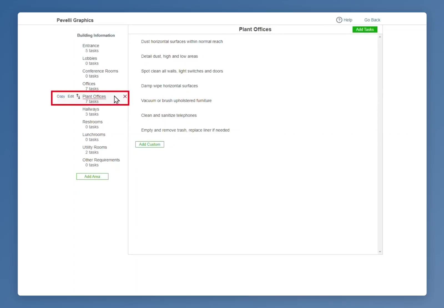Click the '2 tasks' count under Utility Rooms
444x308 pixels.
pyautogui.click(x=92, y=152)
